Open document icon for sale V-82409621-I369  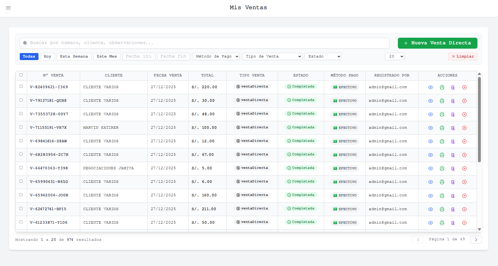[x=453, y=87]
